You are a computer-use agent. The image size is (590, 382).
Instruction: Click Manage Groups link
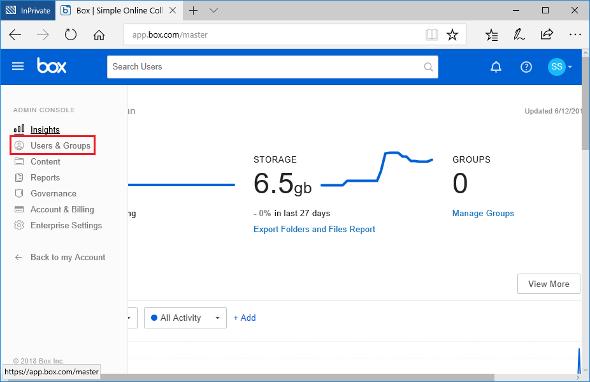(483, 213)
